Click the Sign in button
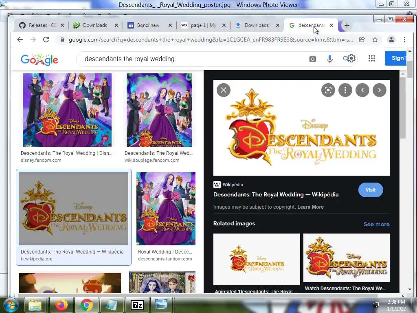Viewport: 417px width, 313px height. point(395,58)
